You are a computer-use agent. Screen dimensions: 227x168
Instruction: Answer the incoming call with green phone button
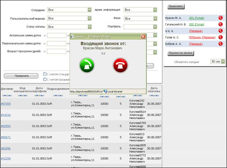(87, 65)
